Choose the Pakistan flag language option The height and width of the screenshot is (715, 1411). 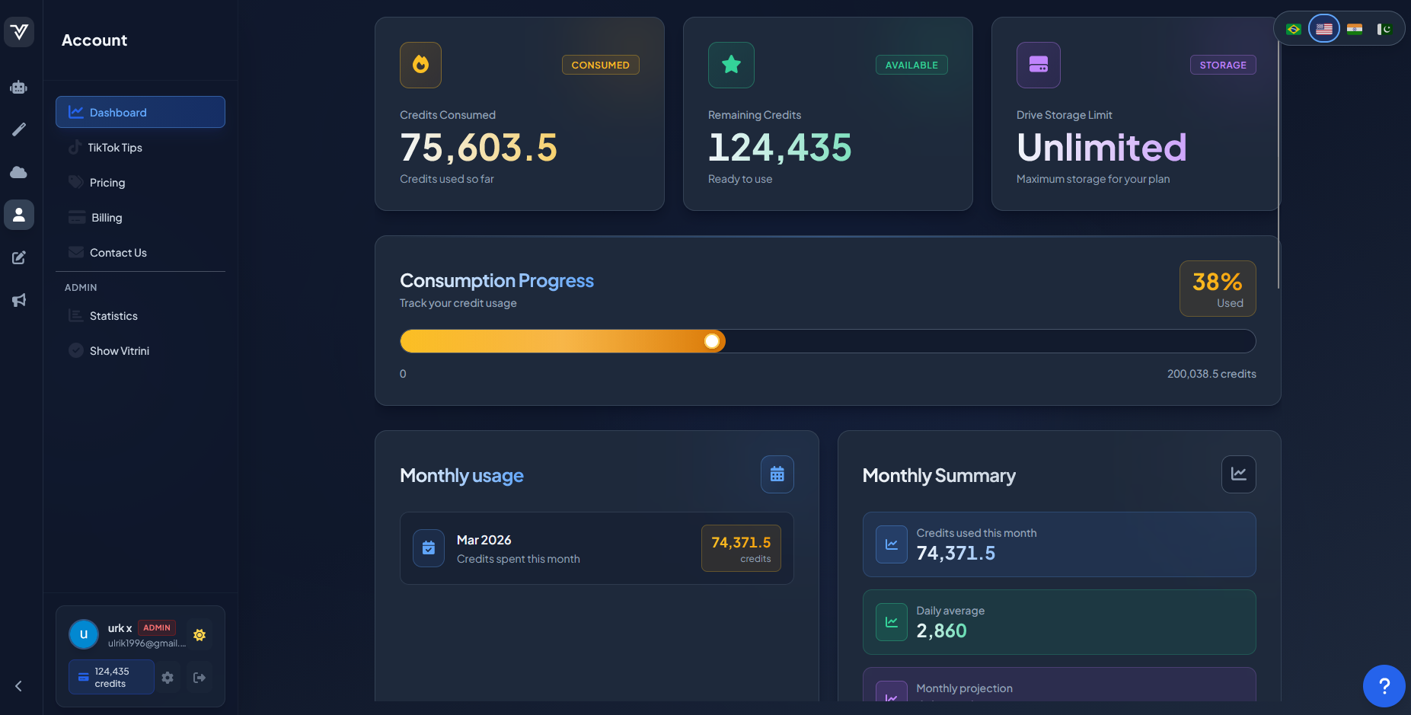1384,29
